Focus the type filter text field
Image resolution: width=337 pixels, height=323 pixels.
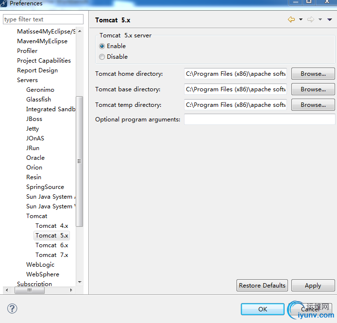click(43, 19)
